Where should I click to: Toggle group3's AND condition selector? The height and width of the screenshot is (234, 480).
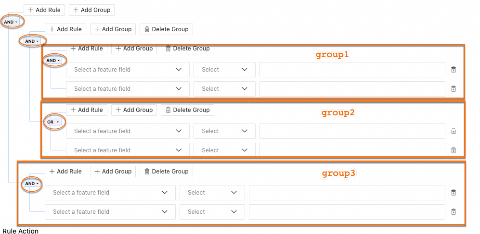point(32,184)
